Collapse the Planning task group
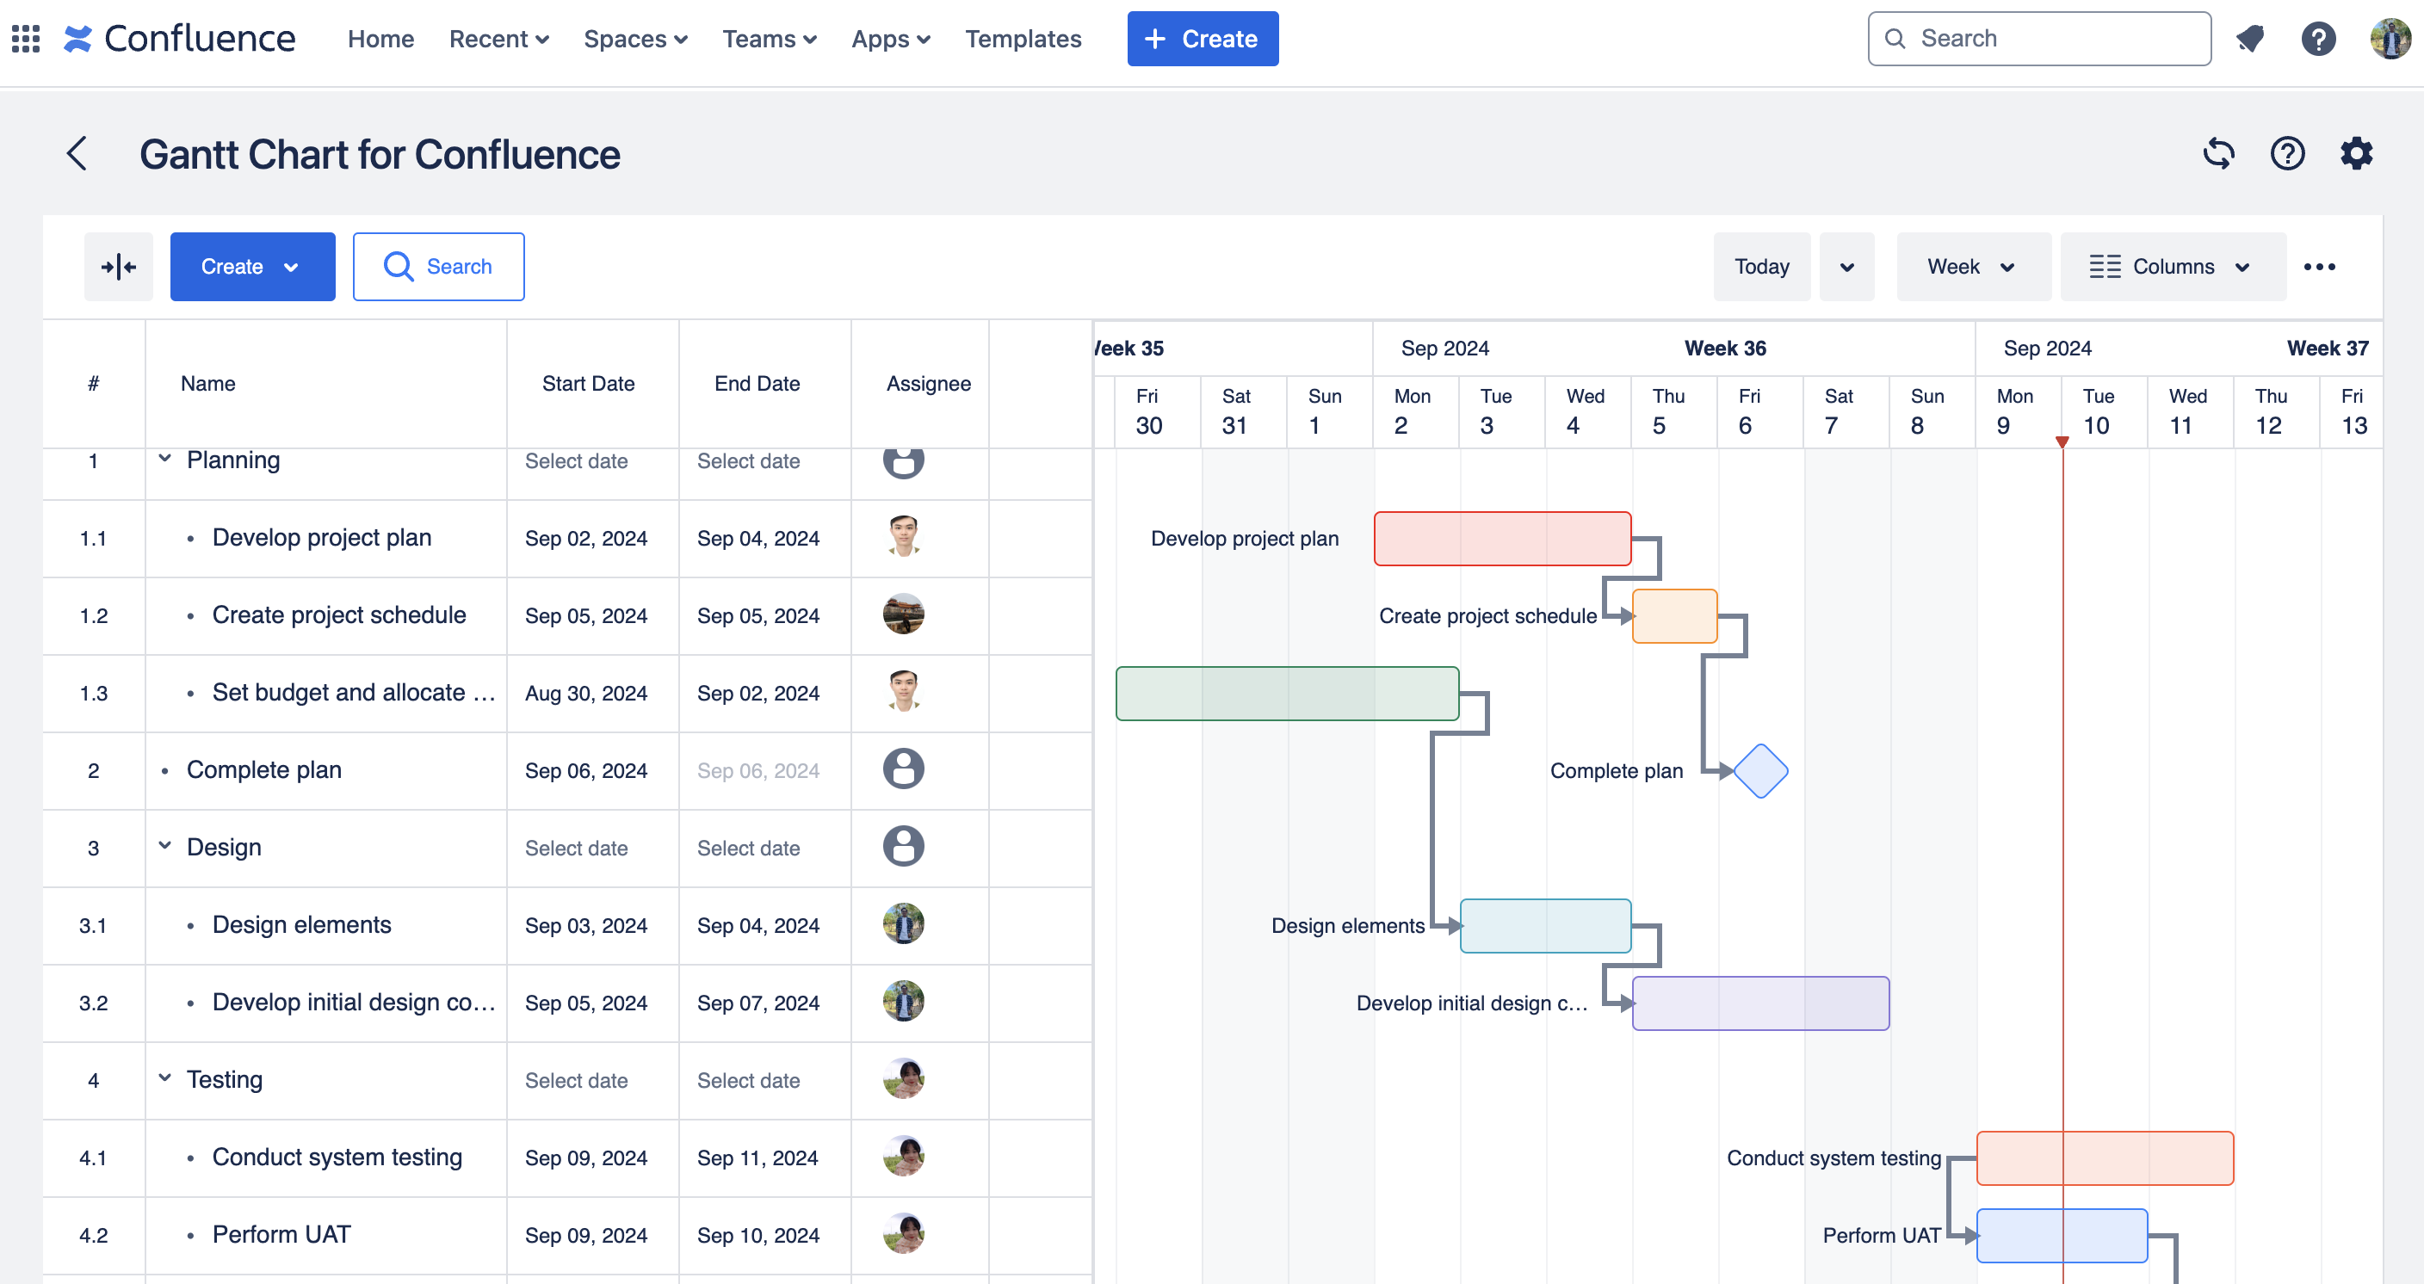 164,459
